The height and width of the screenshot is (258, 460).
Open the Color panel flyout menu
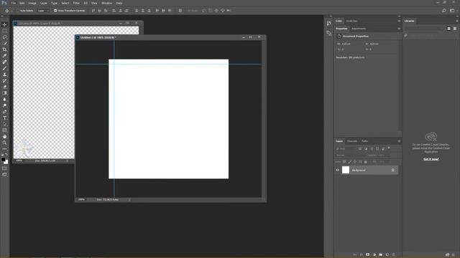pyautogui.click(x=399, y=21)
